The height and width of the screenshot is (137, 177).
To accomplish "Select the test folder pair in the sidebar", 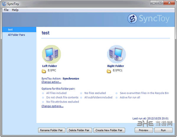I will 19,29.
